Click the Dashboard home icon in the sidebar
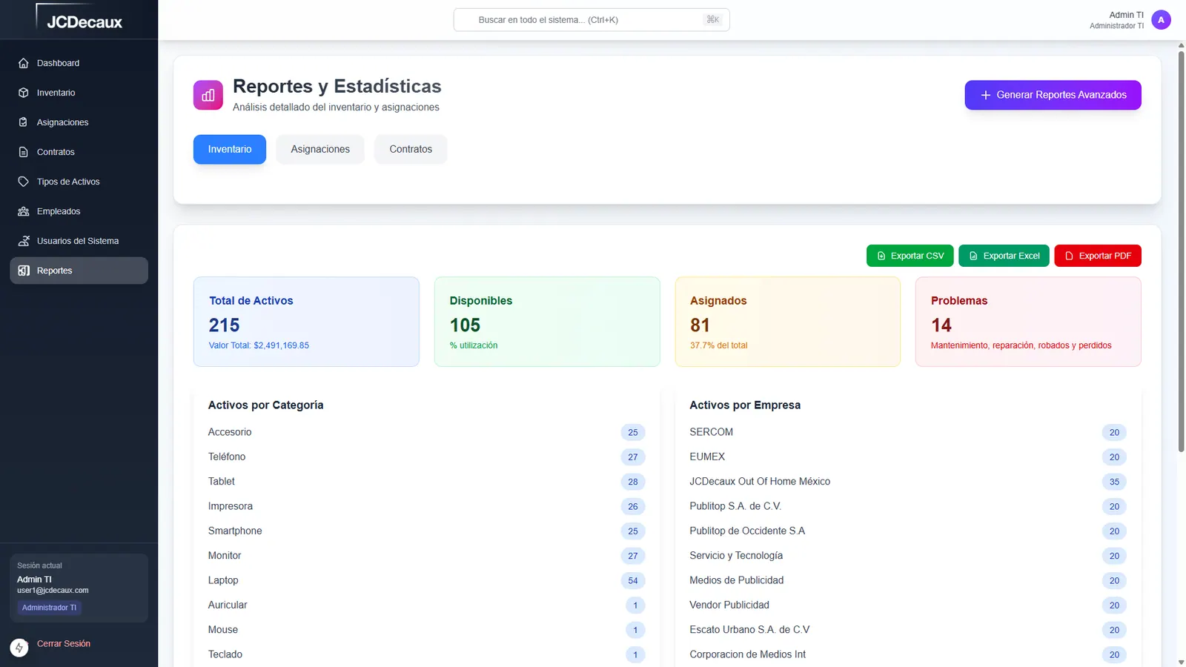The height and width of the screenshot is (667, 1186). 24,63
